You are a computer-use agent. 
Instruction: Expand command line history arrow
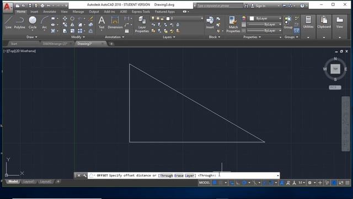pyautogui.click(x=278, y=175)
